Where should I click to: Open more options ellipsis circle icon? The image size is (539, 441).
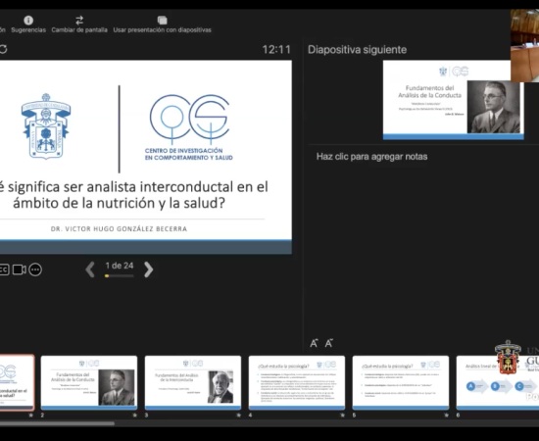click(x=35, y=269)
